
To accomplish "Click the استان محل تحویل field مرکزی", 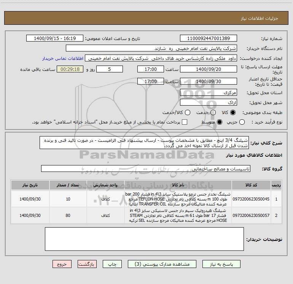I will click(x=209, y=92).
